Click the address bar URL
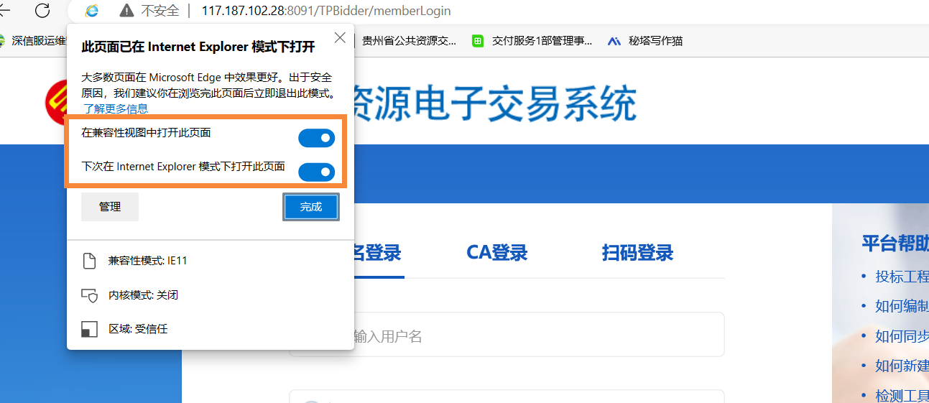Screen dimensions: 929x403 326,11
